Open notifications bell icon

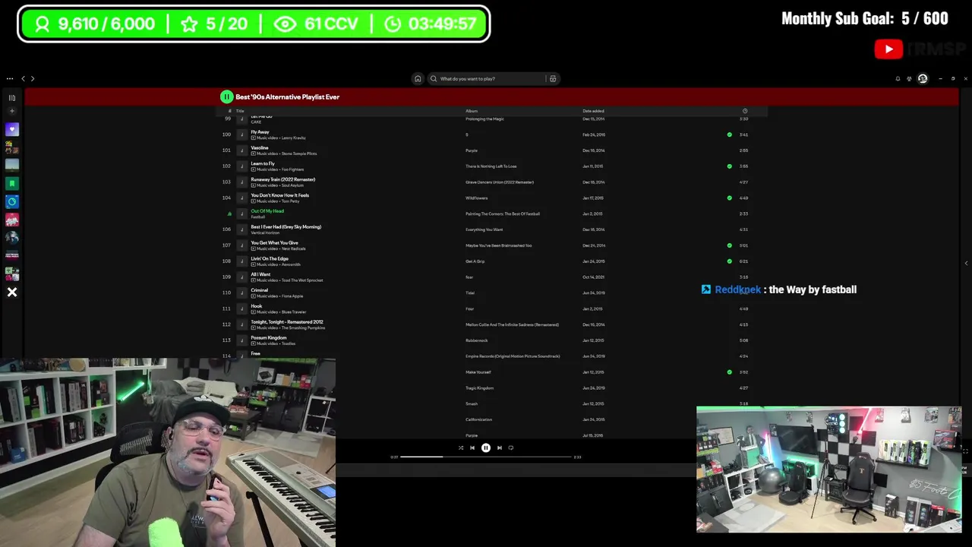(x=898, y=78)
